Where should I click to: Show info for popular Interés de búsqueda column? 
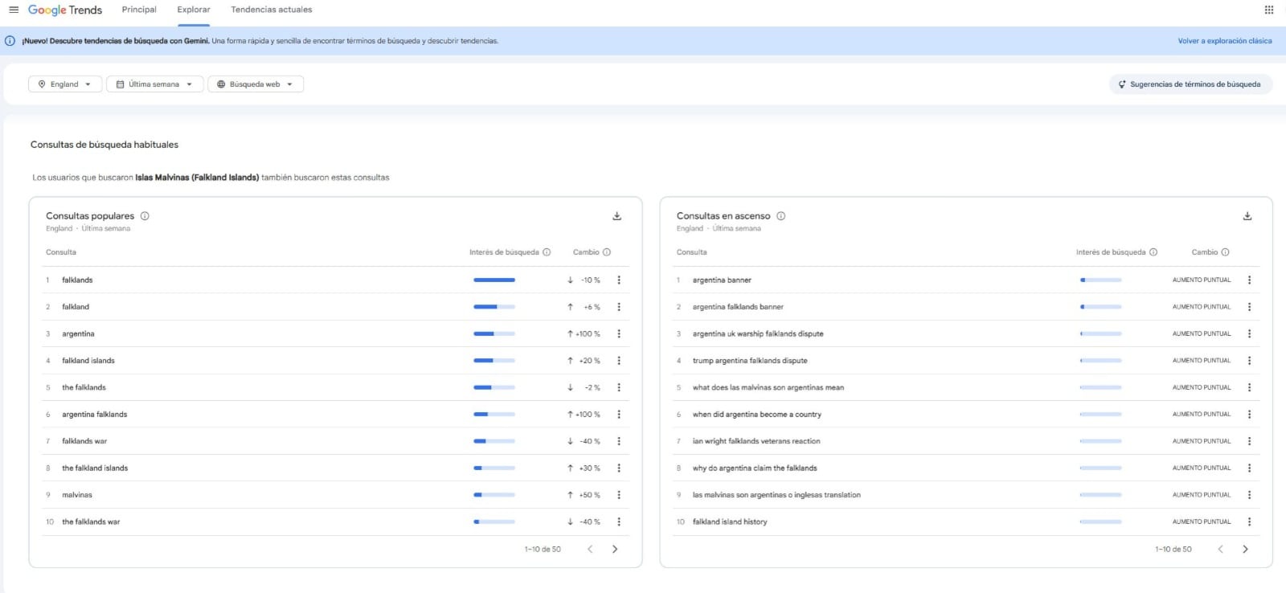coord(547,252)
